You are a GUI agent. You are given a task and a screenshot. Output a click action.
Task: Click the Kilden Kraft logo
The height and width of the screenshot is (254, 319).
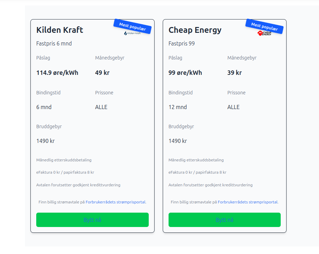click(132, 34)
